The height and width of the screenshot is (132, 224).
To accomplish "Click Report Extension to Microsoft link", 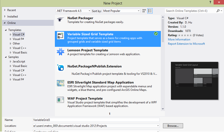I will tap(186, 44).
